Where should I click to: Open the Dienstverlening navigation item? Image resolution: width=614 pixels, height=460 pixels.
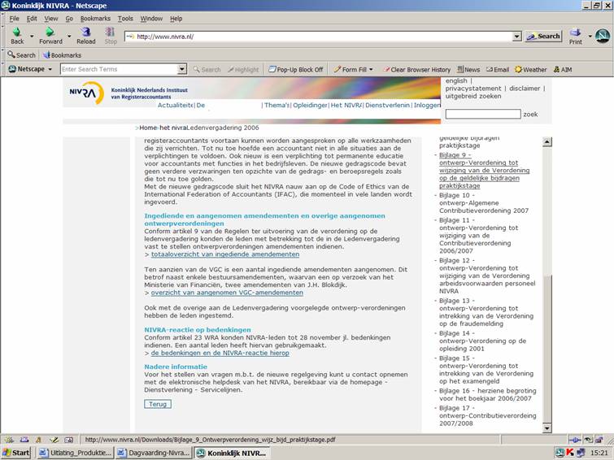click(387, 105)
